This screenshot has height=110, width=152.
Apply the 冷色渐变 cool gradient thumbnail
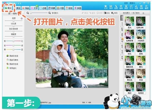tap(141, 36)
